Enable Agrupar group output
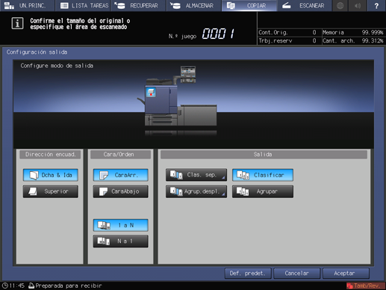The width and height of the screenshot is (386, 290). click(263, 191)
